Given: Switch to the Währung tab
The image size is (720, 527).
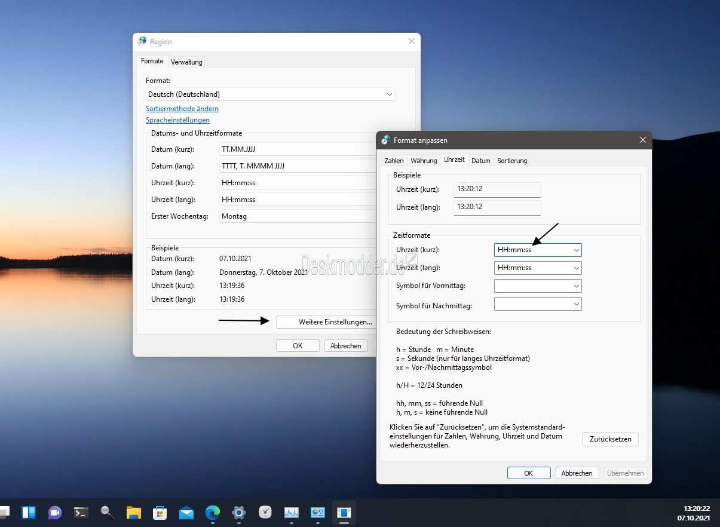Looking at the screenshot, I should [424, 161].
